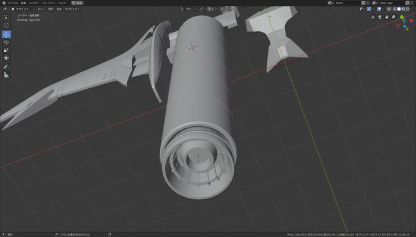
Task: Click the 3D cursor on the cylinder
Action: pos(192,47)
